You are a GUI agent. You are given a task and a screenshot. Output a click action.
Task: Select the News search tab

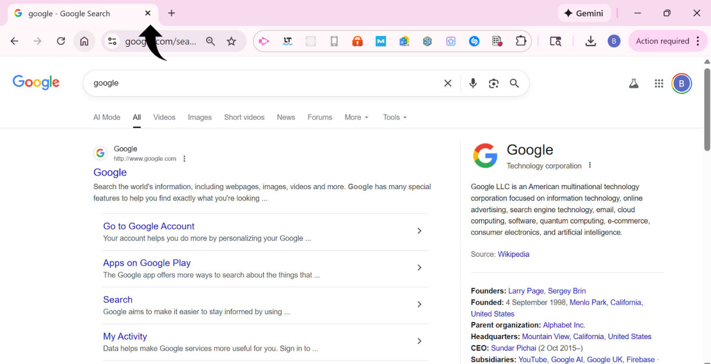coord(286,117)
